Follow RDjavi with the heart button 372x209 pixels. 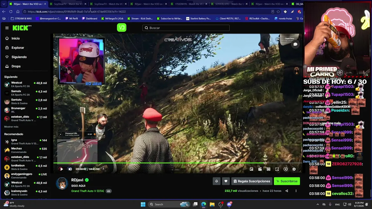point(226,181)
